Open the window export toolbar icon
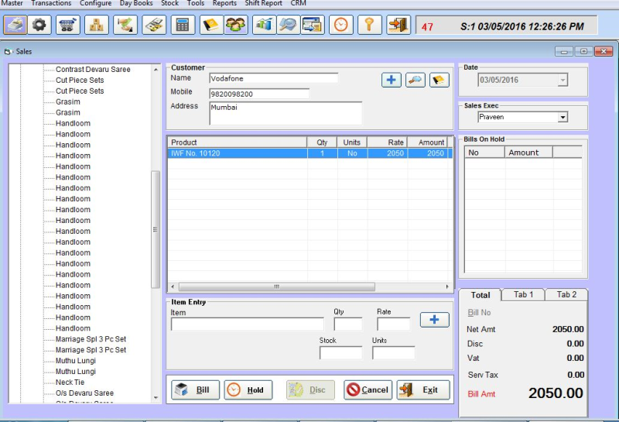619x422 pixels. pos(313,26)
